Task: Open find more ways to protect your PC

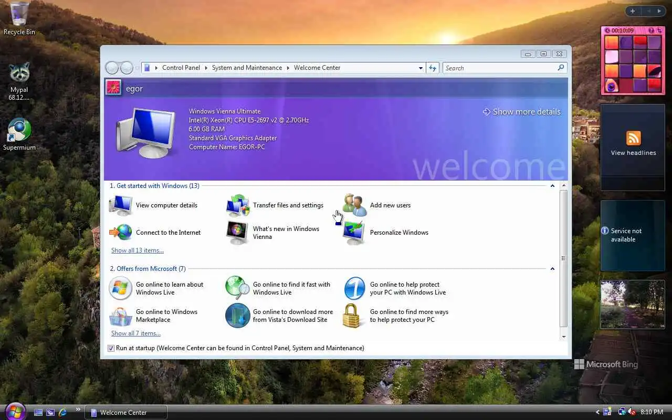Action: 396,316
